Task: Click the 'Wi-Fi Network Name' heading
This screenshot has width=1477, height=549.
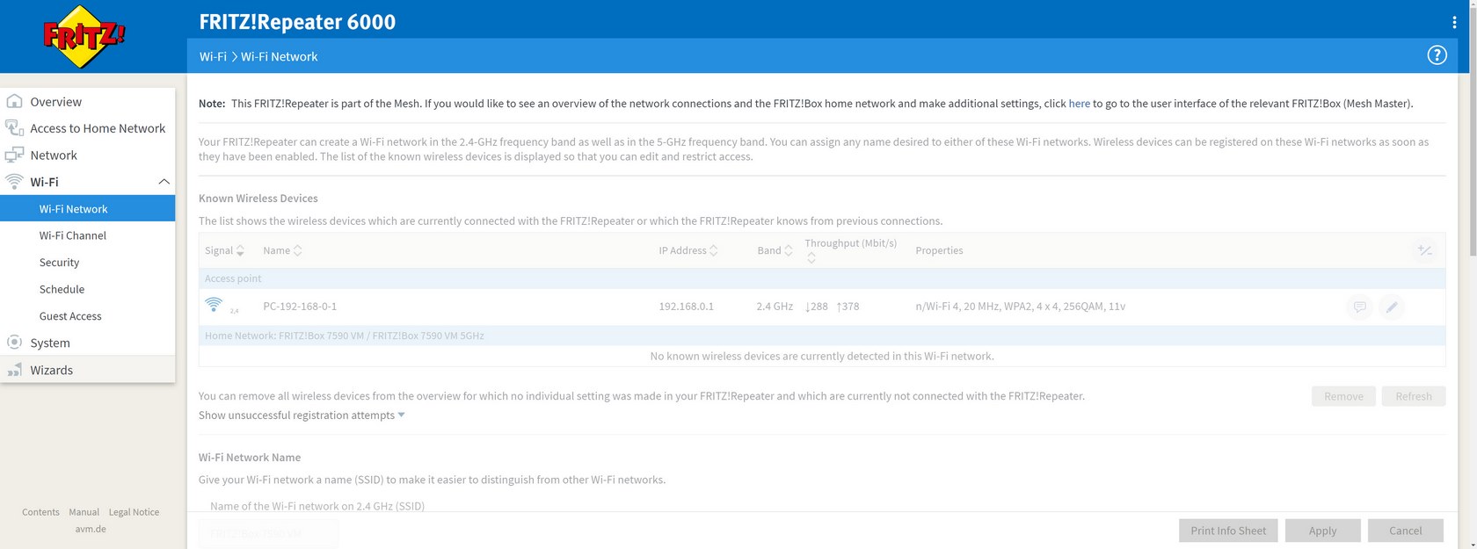Action: point(250,458)
